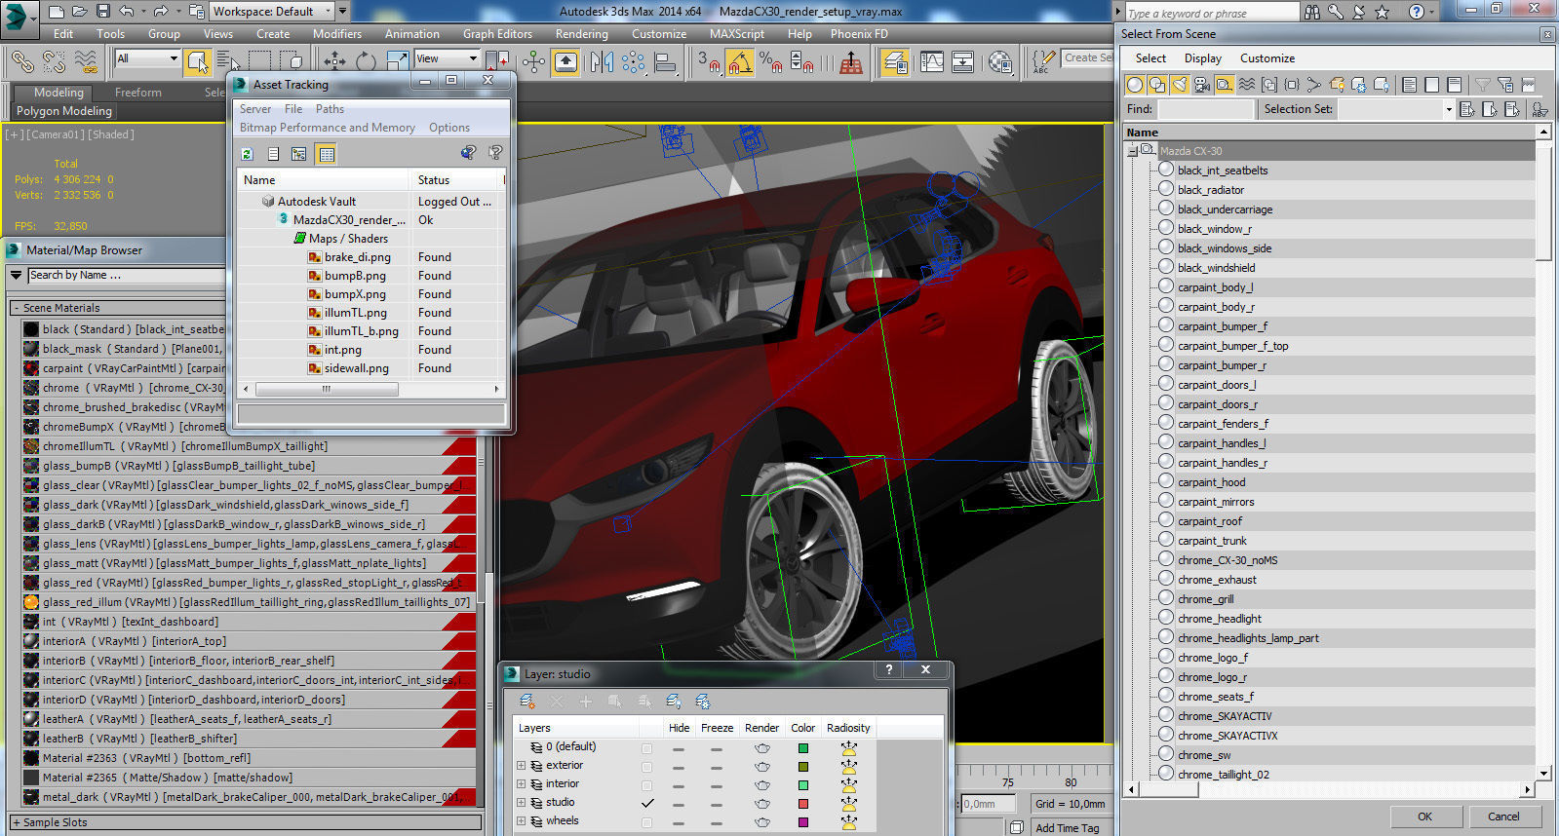1559x836 pixels.
Task: Toggle the Angle Snap icon
Action: (x=739, y=62)
